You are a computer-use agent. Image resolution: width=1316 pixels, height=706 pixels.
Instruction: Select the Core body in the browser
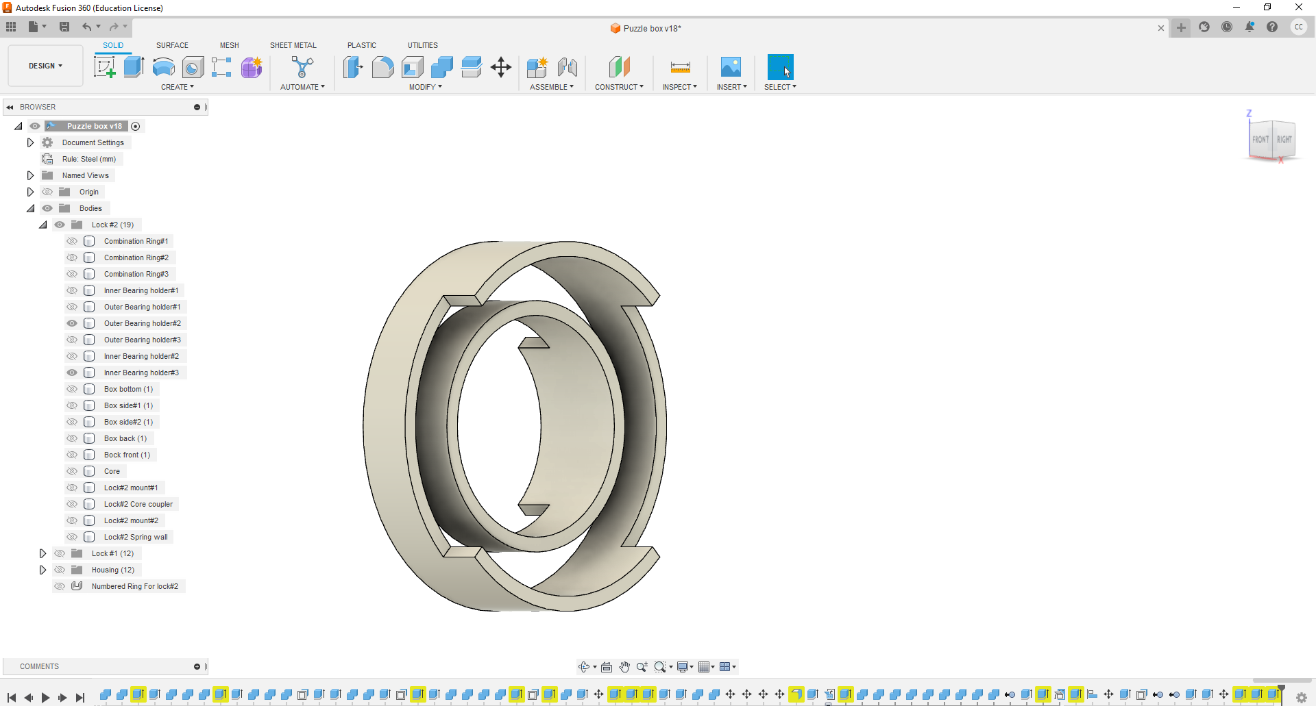(112, 471)
